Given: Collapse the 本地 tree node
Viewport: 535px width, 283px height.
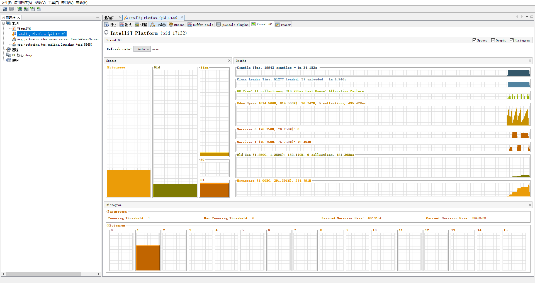Looking at the screenshot, I should 4,23.
